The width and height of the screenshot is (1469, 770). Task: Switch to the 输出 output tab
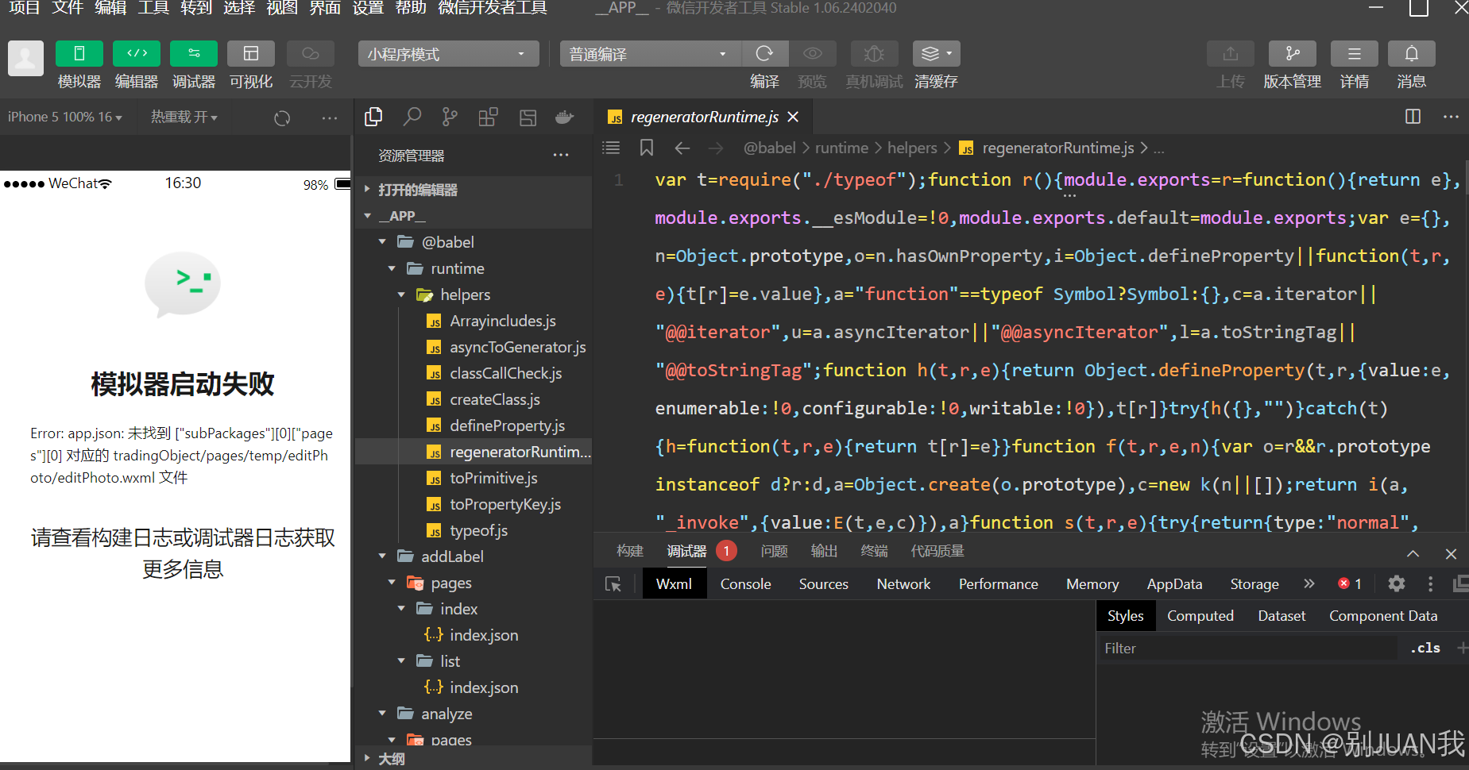point(824,551)
